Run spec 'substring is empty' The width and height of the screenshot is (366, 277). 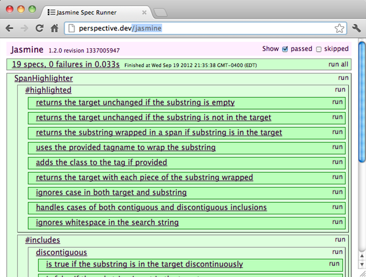[x=337, y=102]
